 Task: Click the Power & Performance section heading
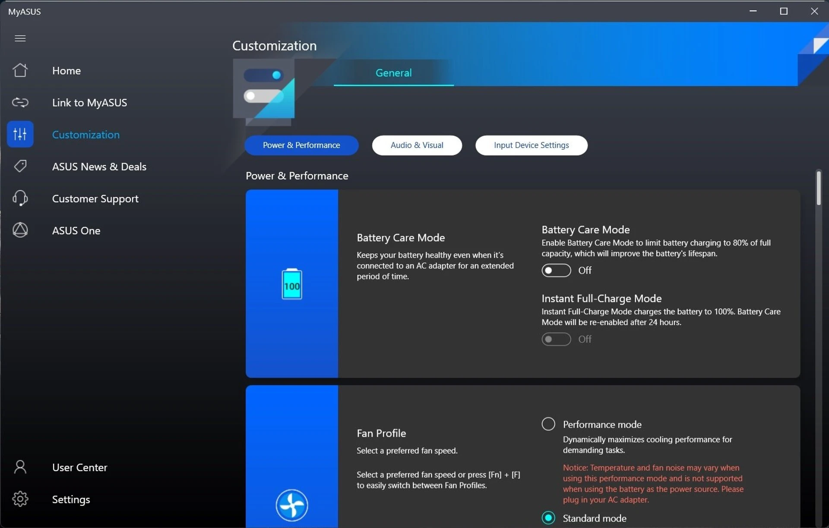[297, 176]
